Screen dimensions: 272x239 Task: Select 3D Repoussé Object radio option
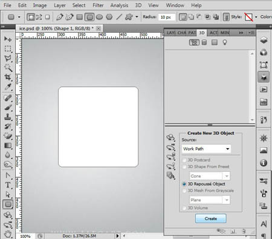pos(184,184)
